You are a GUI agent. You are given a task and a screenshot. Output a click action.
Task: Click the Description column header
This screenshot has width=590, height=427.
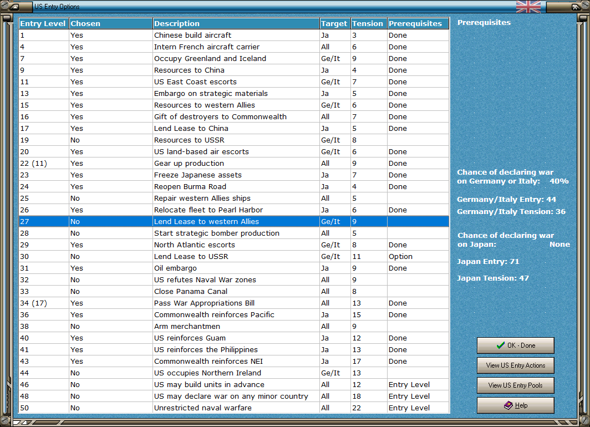pos(236,23)
